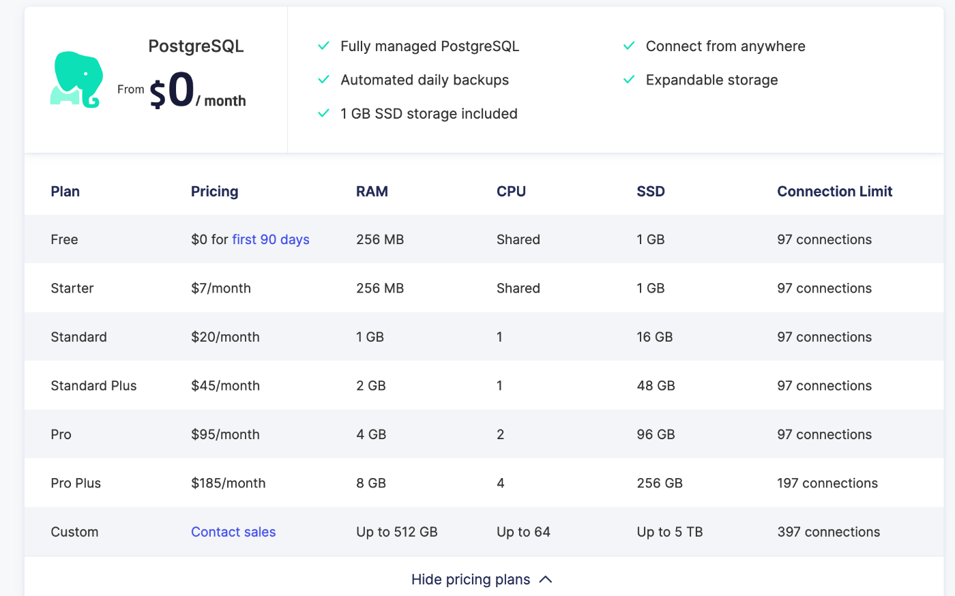The width and height of the screenshot is (955, 596).
Task: Click the $7/month price cell
Action: (221, 288)
